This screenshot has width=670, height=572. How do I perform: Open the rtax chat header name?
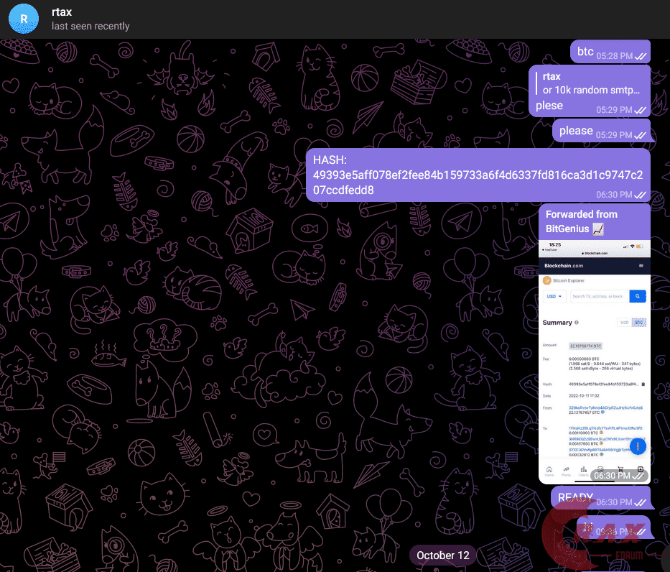(62, 12)
